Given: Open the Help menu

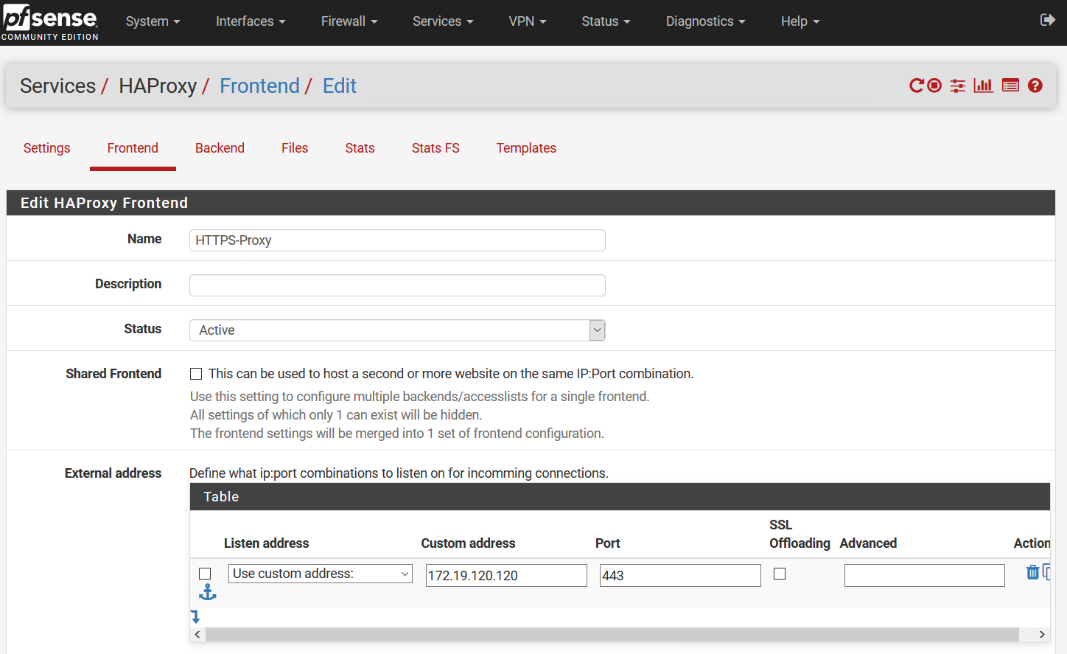Looking at the screenshot, I should tap(800, 21).
